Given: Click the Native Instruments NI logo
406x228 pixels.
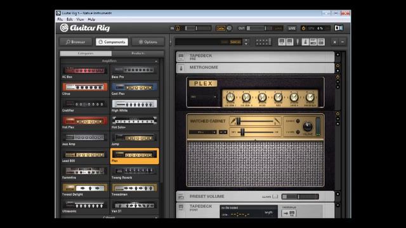Looking at the screenshot, I should (339, 28).
